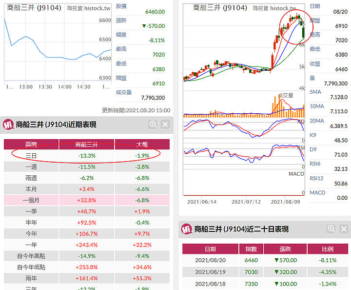Click the +48.7% quarterly value
351x290 pixels.
(87, 211)
